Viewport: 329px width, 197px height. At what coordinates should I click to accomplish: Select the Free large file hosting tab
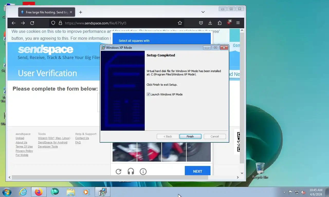47,12
